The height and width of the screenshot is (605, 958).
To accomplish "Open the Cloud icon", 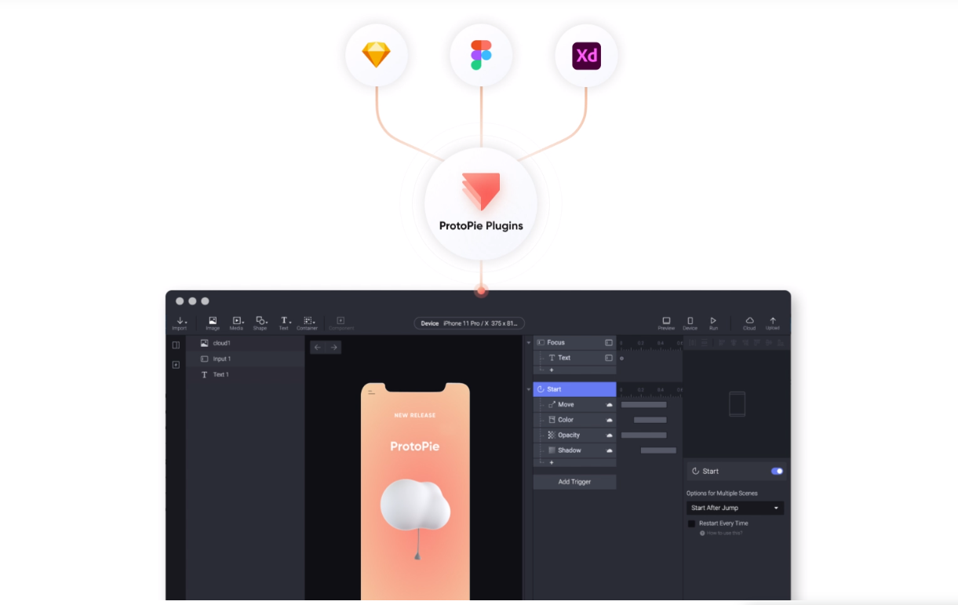I will (749, 323).
